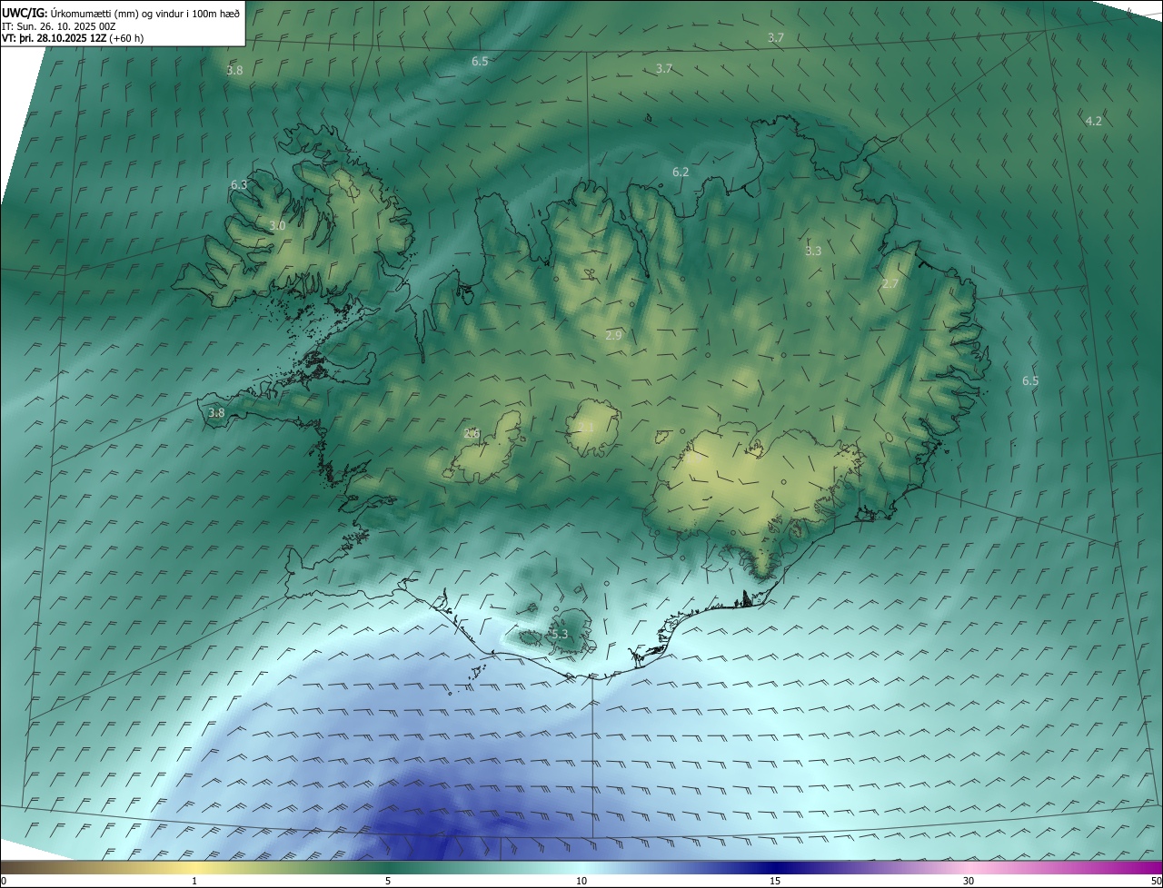
Task: Click the 2.7 value label in east Iceland
Action: [x=890, y=283]
